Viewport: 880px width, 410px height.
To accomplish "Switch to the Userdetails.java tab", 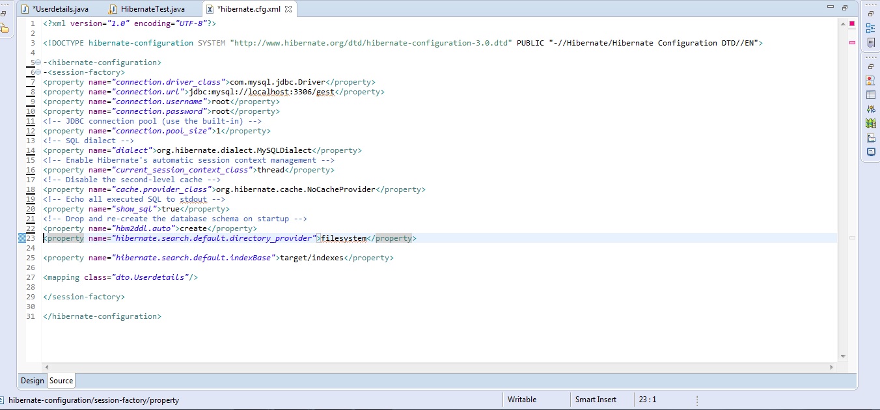I will coord(55,9).
